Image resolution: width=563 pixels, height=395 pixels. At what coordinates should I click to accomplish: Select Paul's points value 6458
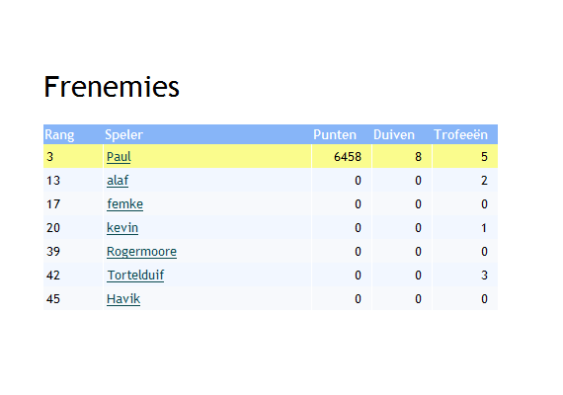348,157
